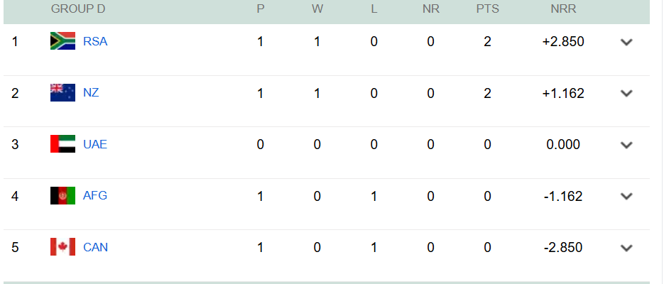Open the AFG team link
This screenshot has height=284, width=664.
coord(95,195)
